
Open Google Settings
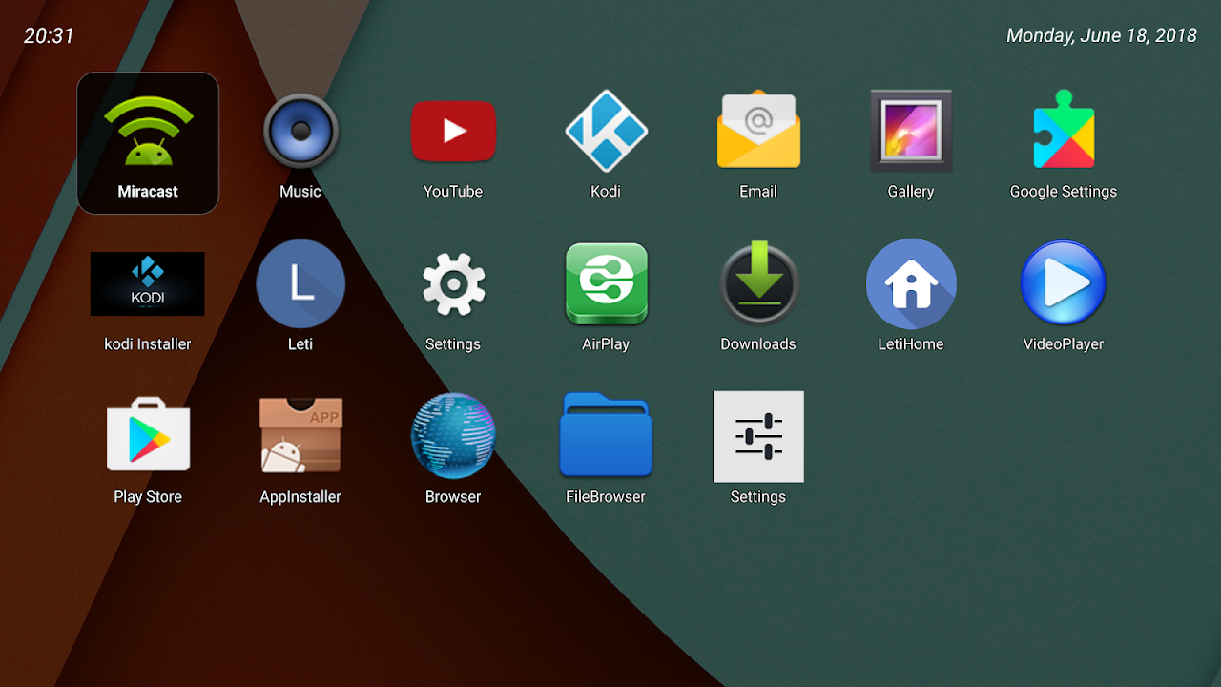coord(1064,131)
